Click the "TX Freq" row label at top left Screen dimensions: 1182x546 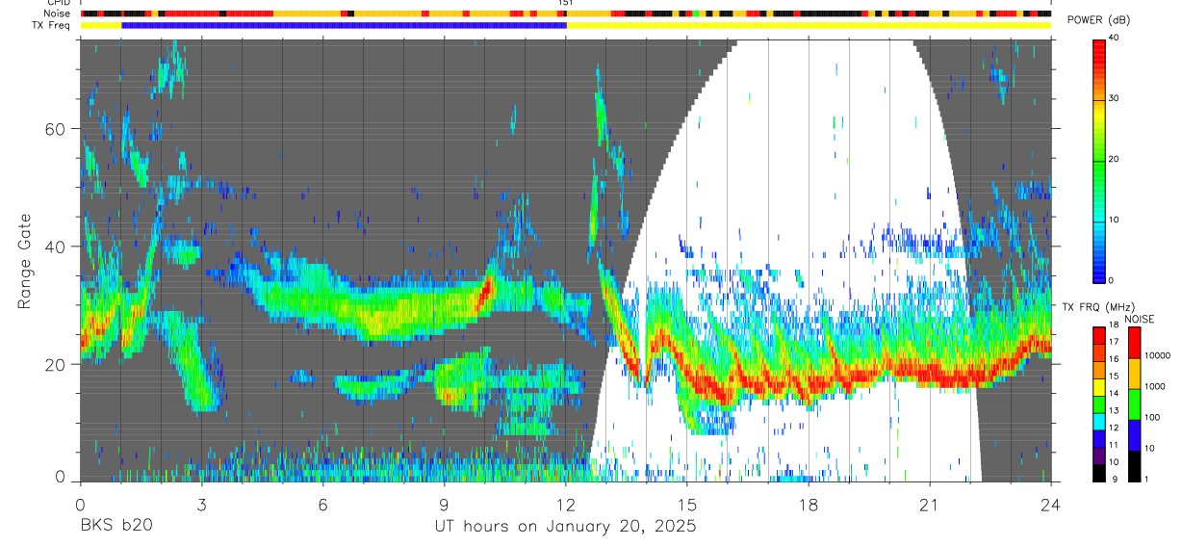coord(52,25)
